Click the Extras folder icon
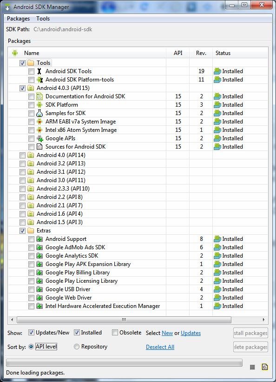This screenshot has width=276, height=382. pos(31,231)
